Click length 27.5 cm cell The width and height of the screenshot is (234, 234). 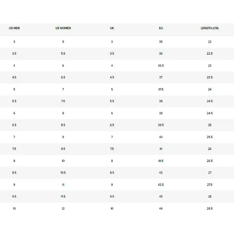pyautogui.click(x=210, y=185)
